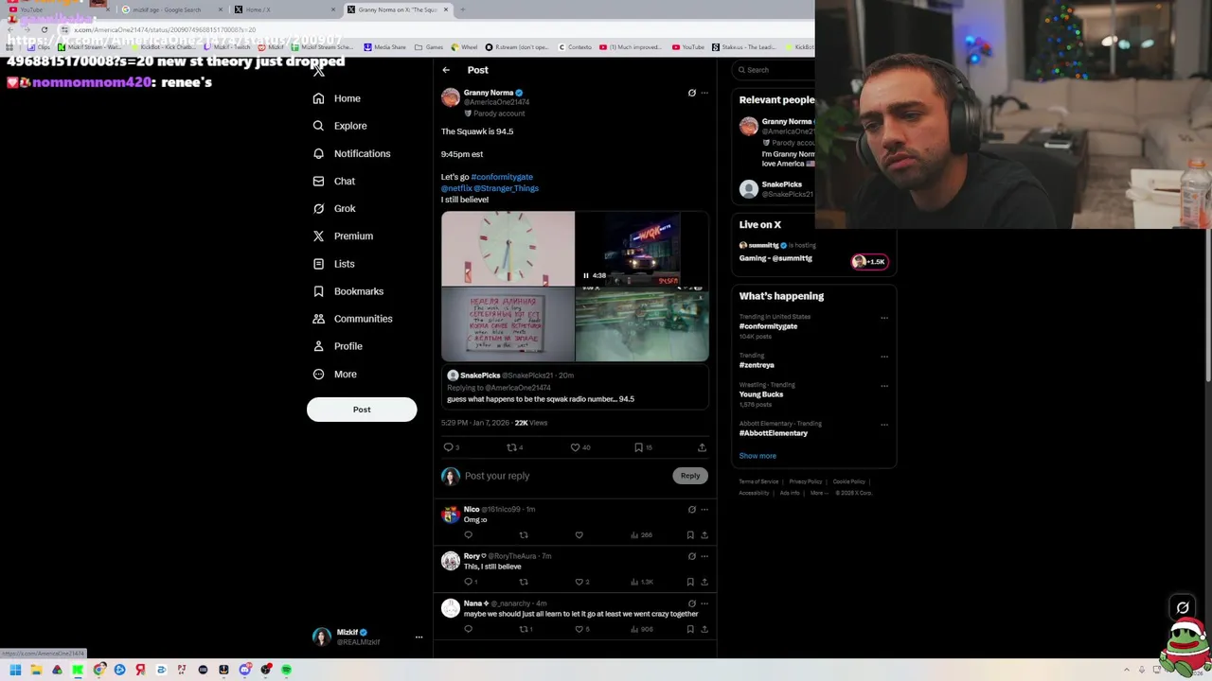Expand the More menu in sidebar
1212x681 pixels.
click(335, 374)
